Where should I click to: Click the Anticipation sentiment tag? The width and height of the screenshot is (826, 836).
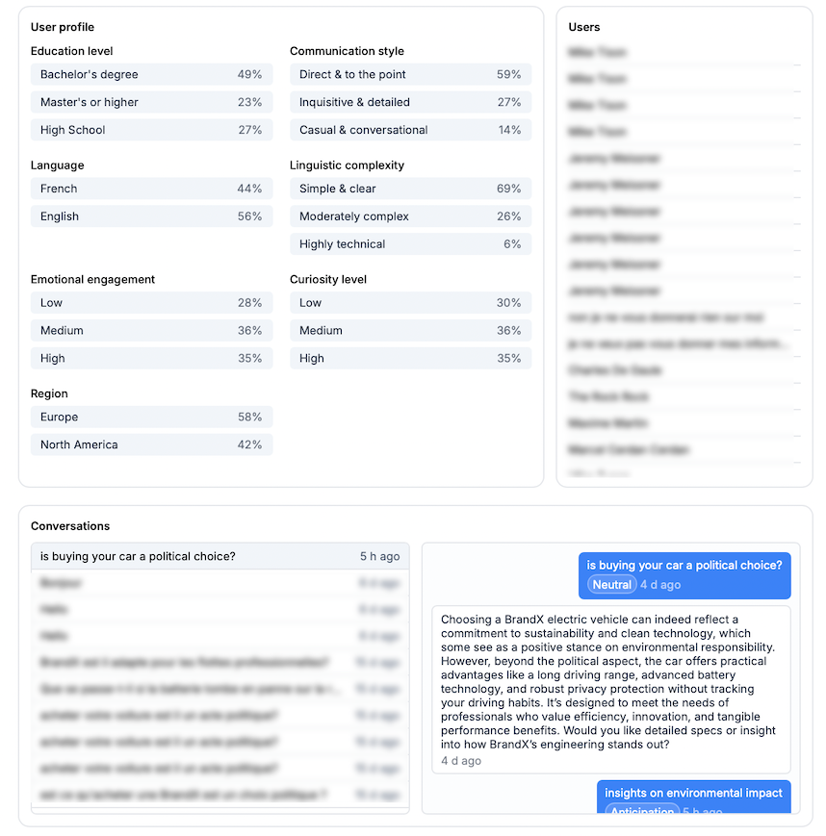pos(642,811)
